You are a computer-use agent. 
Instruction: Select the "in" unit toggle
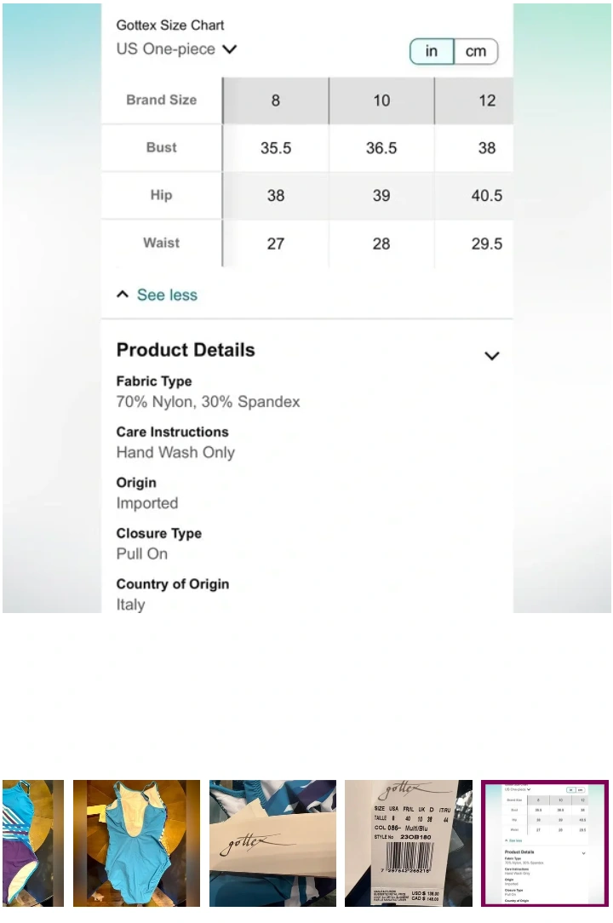432,51
